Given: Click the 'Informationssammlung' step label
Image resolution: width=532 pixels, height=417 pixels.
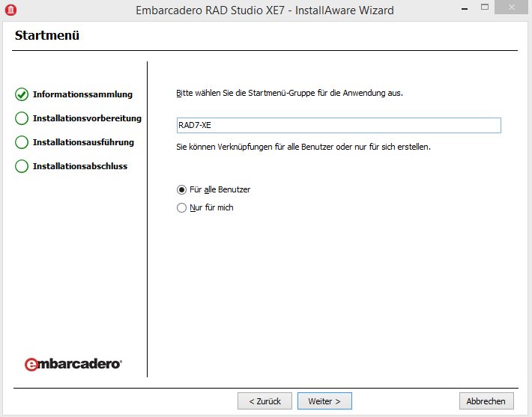Looking at the screenshot, I should click(x=82, y=94).
